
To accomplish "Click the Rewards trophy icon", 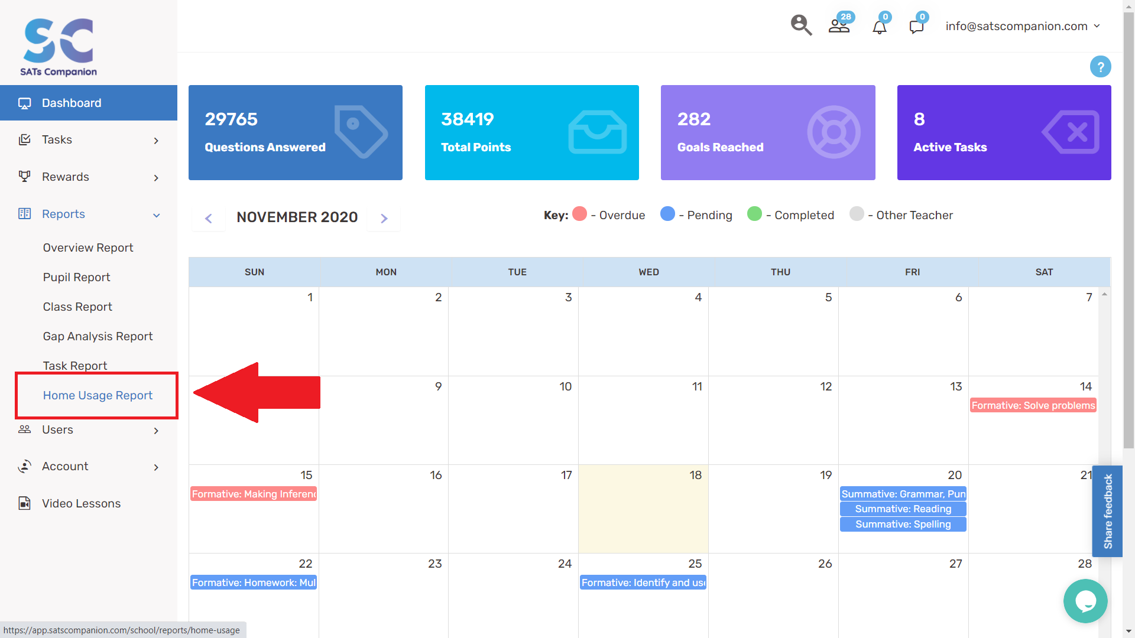I will (x=24, y=177).
